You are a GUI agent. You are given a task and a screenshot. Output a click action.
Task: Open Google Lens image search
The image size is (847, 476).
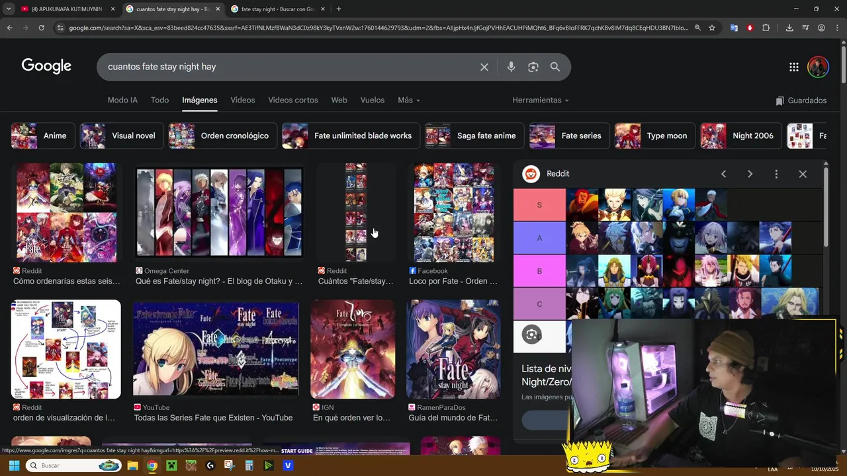tap(533, 67)
